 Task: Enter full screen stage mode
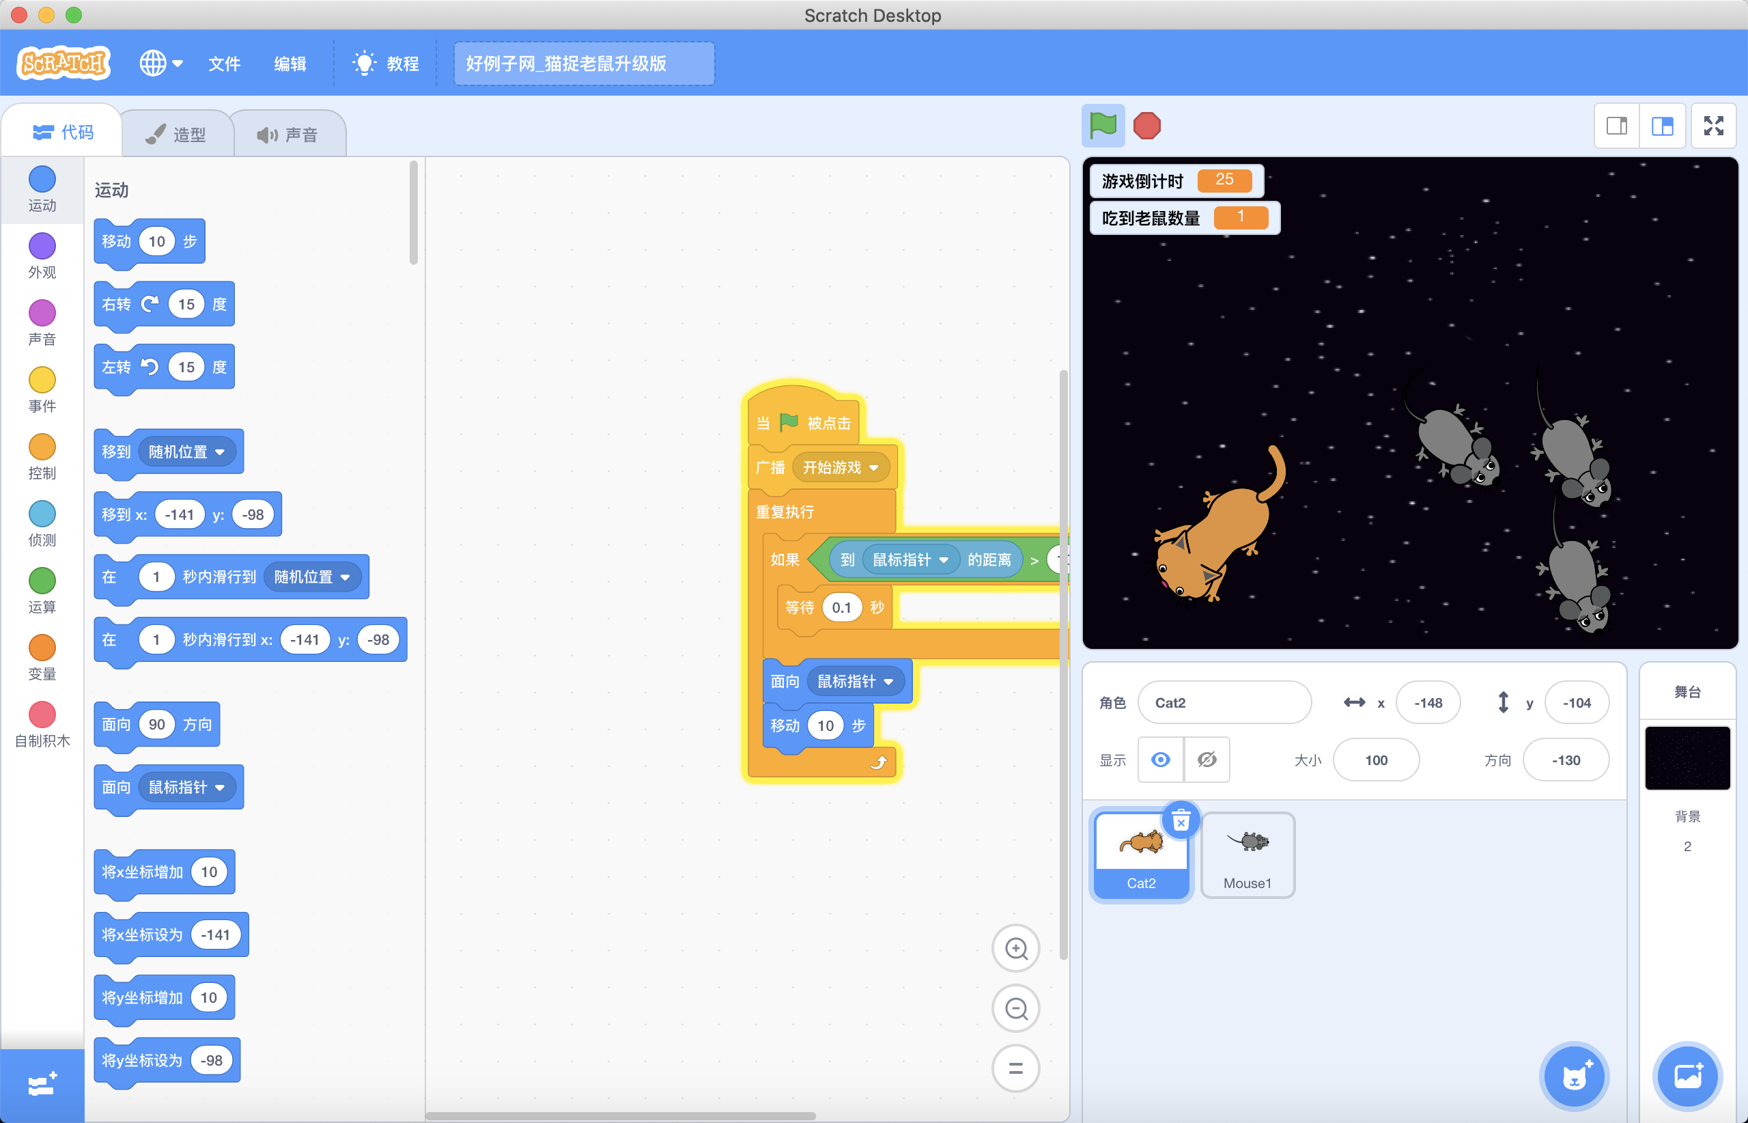click(1714, 126)
